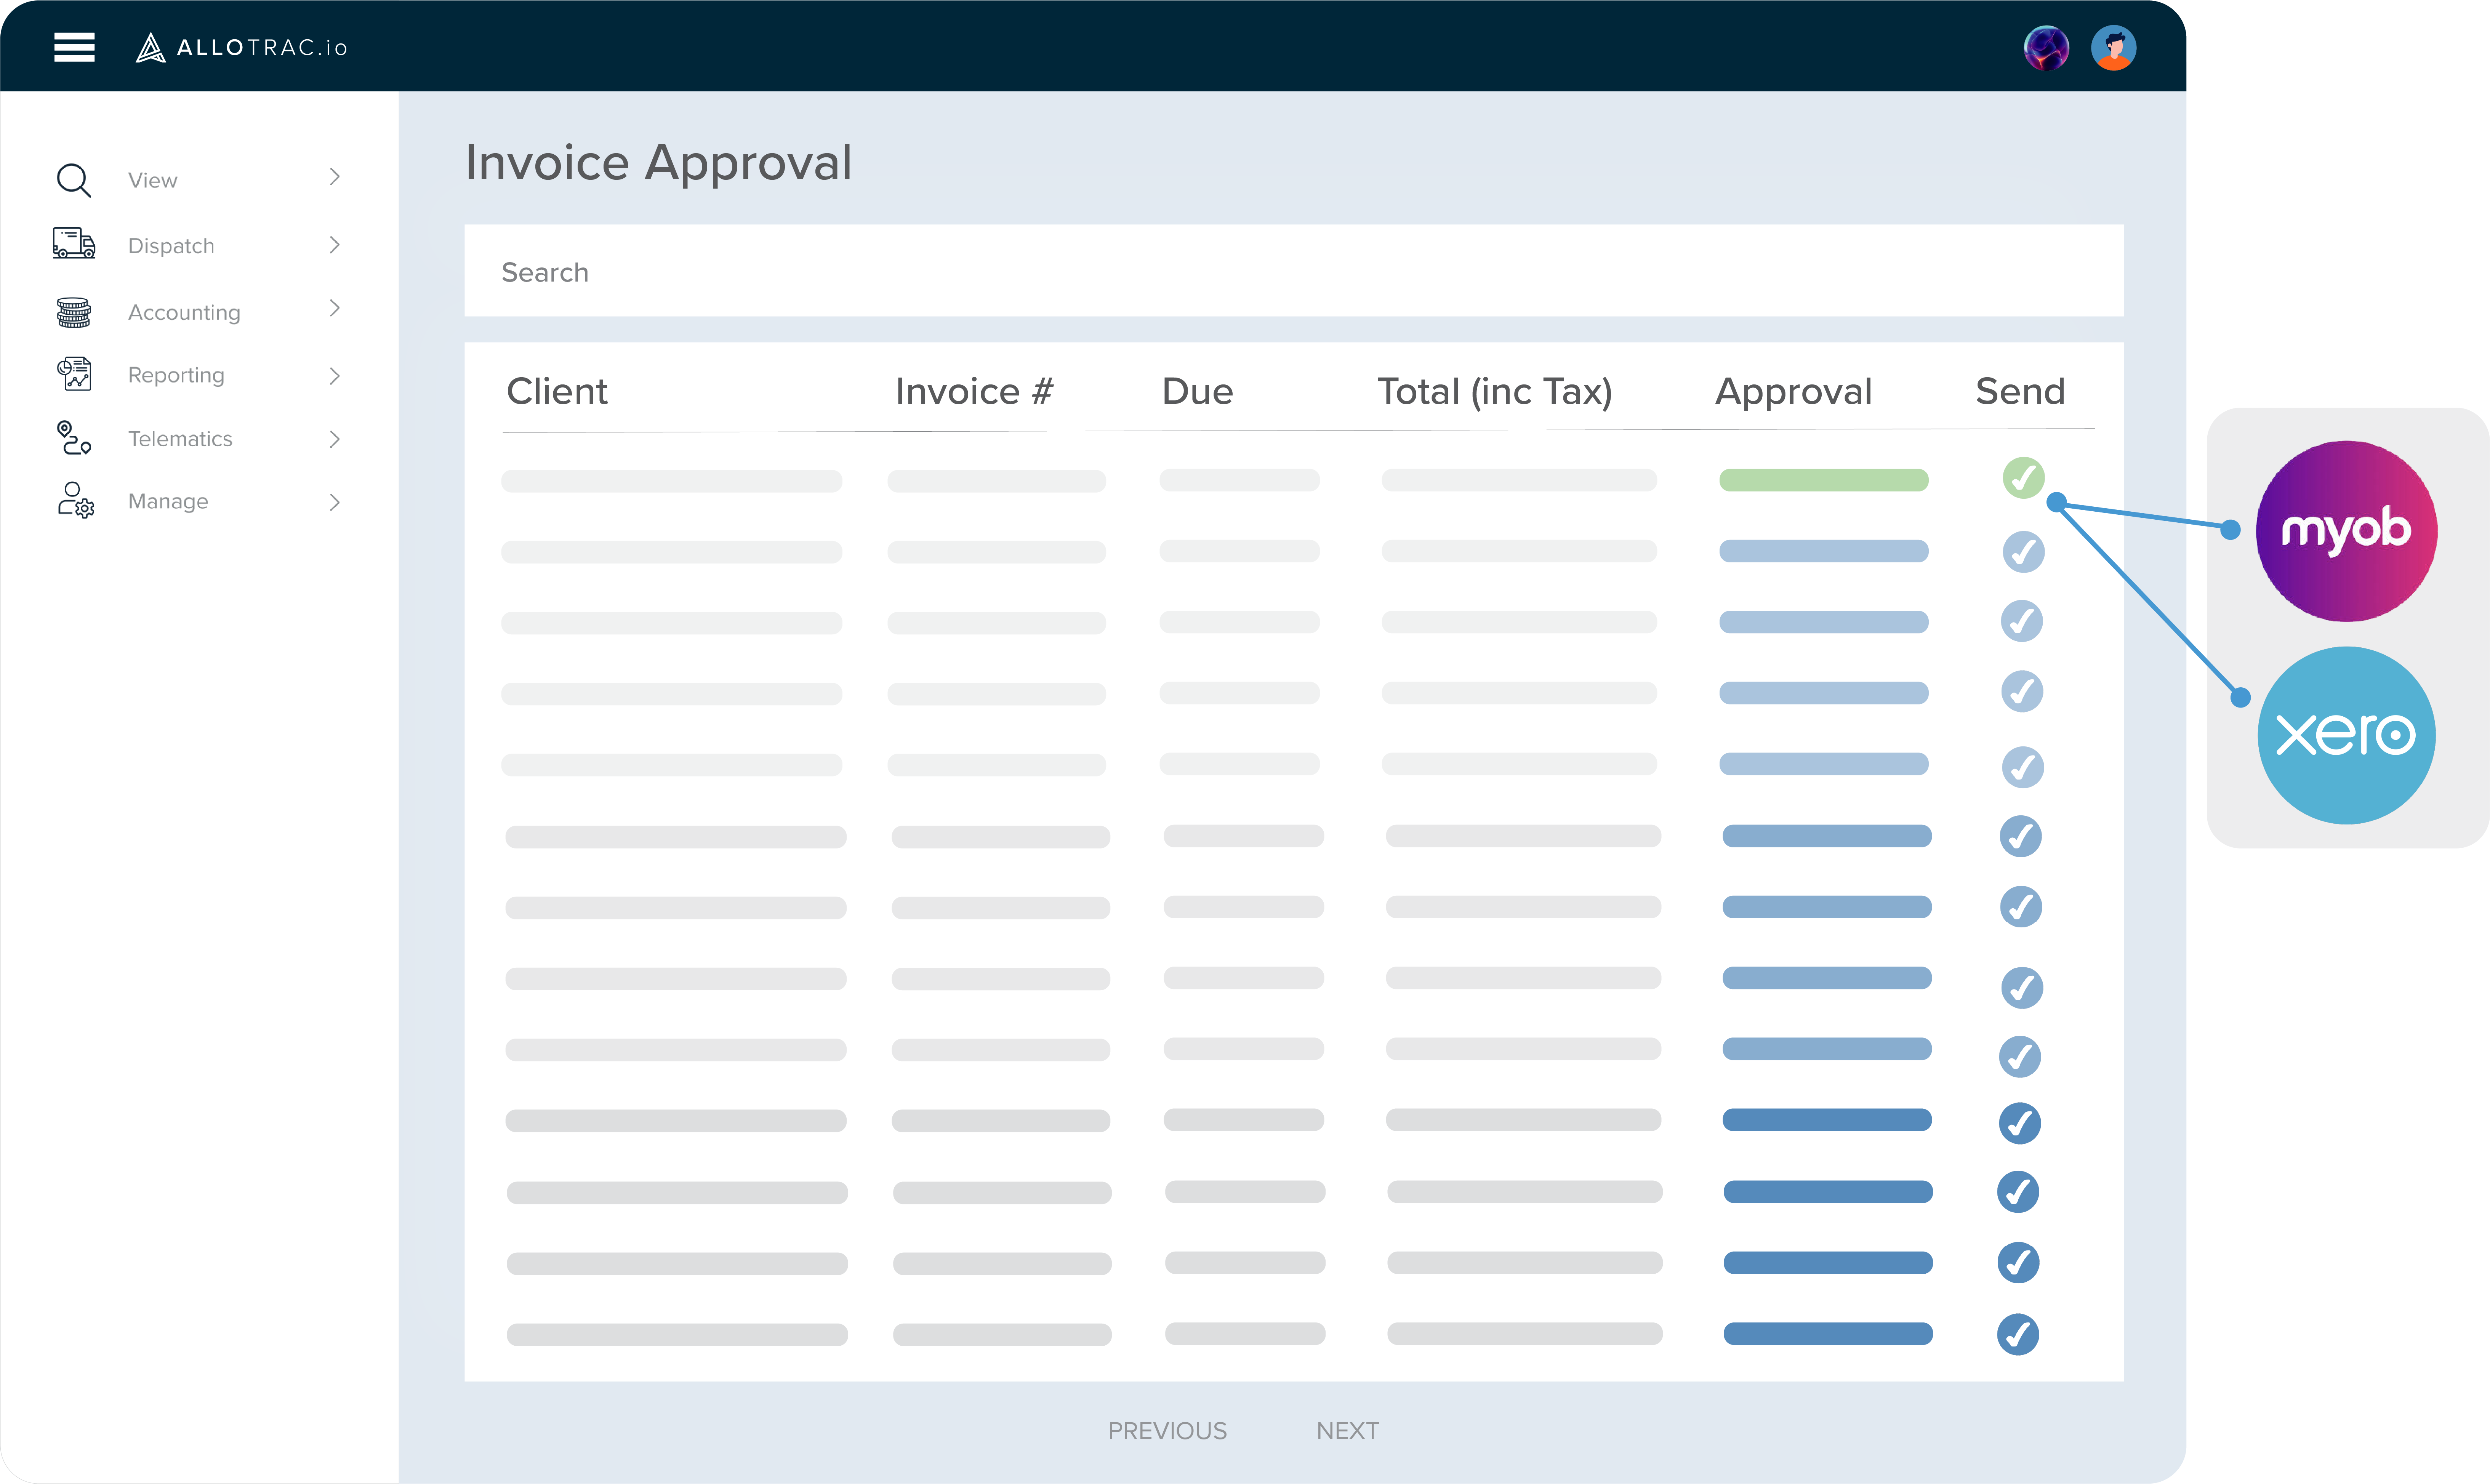2490x1484 pixels.
Task: Click the Dispatch truck icon
Action: [x=73, y=244]
